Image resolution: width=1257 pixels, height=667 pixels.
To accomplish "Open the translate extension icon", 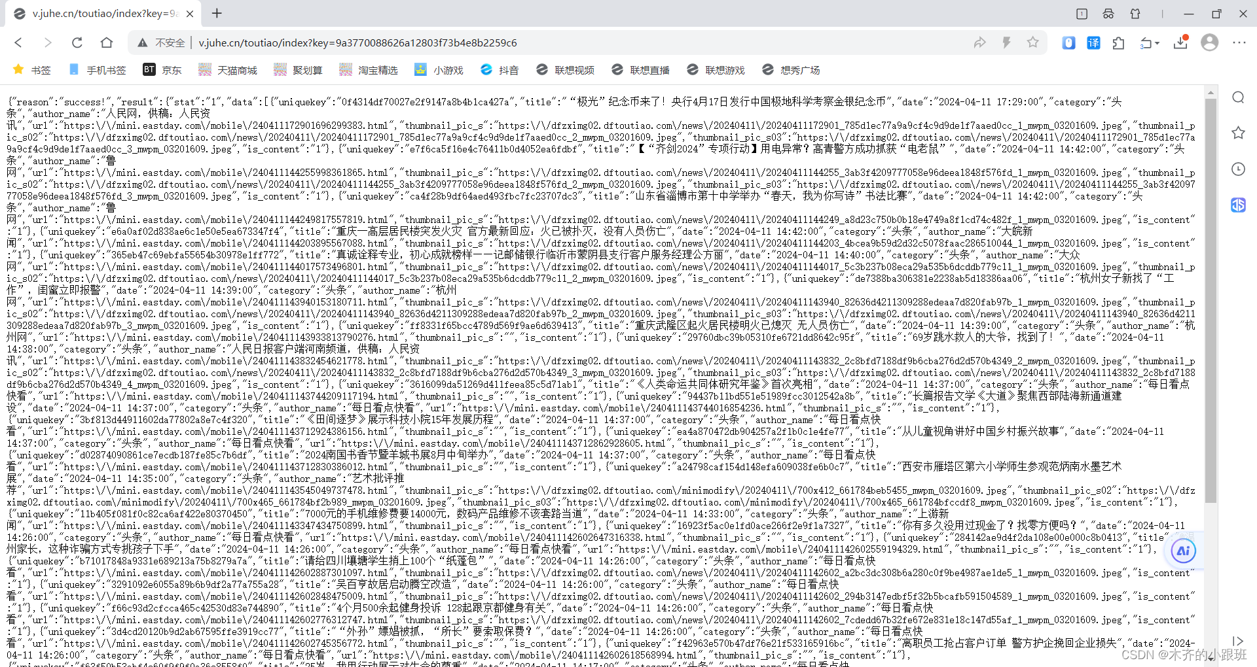I will click(1093, 43).
